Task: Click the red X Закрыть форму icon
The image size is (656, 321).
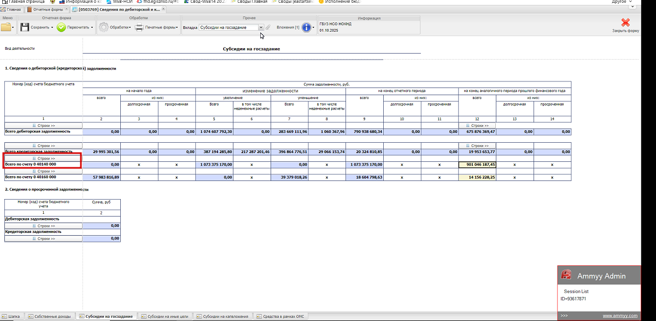Action: [626, 22]
